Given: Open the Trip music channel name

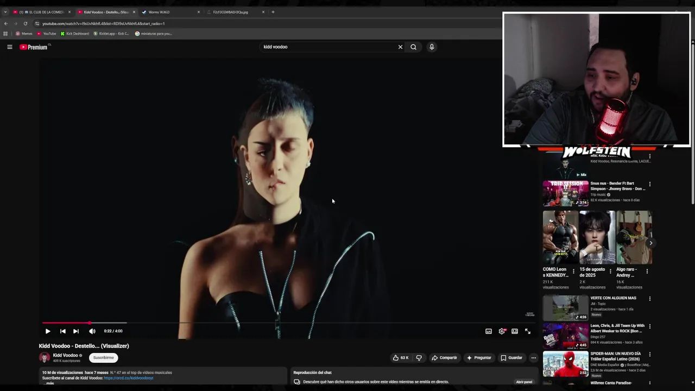Looking at the screenshot, I should click(598, 194).
